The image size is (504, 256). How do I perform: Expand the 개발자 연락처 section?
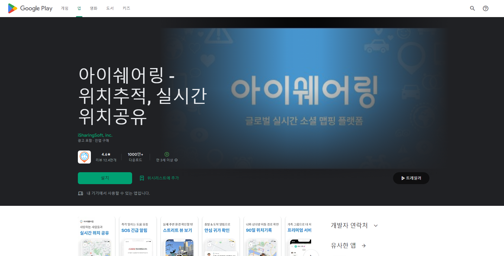[x=376, y=225]
